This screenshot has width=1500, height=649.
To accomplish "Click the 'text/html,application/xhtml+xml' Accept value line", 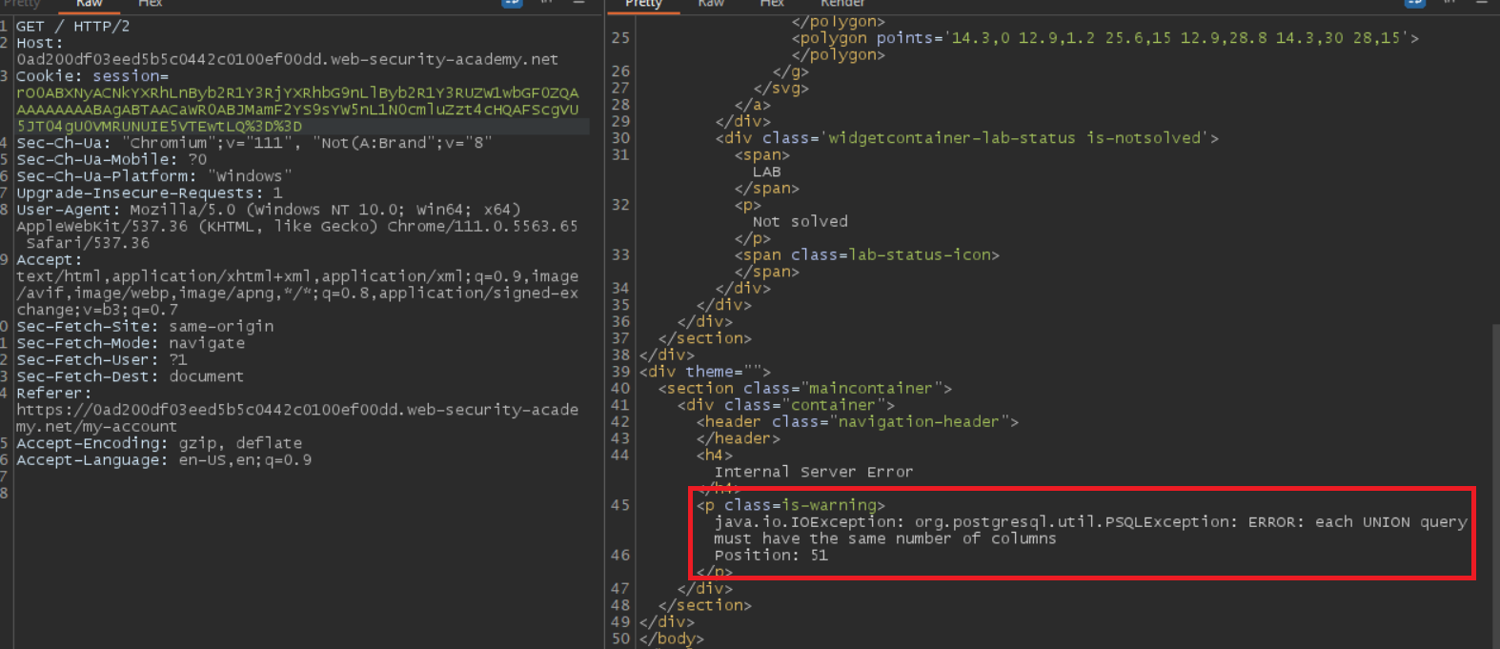I will pos(297,276).
